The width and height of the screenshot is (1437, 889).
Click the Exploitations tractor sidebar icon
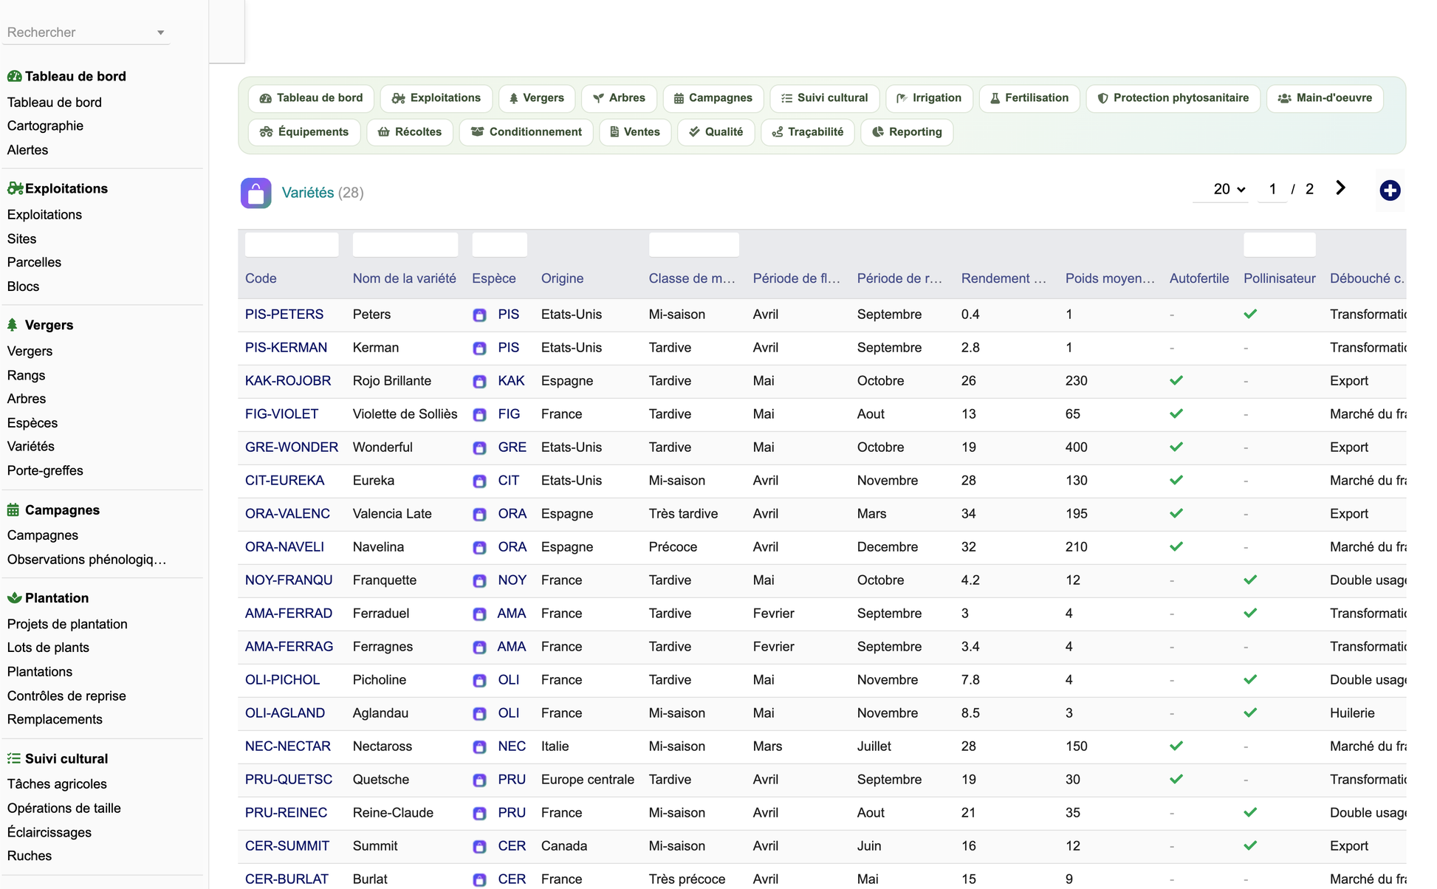pyautogui.click(x=14, y=188)
